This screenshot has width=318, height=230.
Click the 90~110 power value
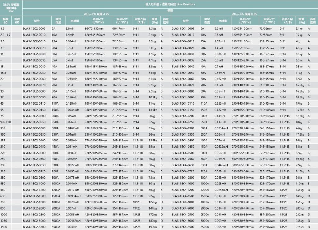pyautogui.click(x=6, y=122)
